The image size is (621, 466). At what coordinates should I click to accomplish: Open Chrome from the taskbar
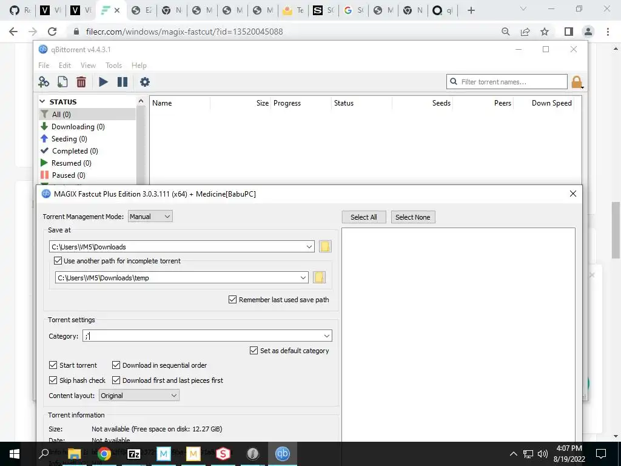(x=104, y=454)
